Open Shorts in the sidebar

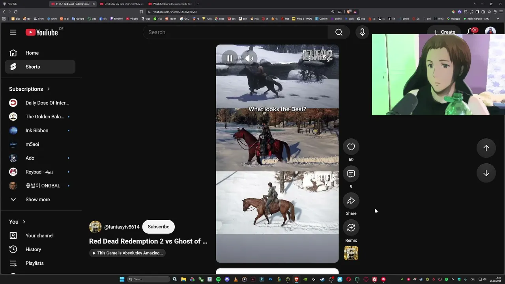(40, 67)
